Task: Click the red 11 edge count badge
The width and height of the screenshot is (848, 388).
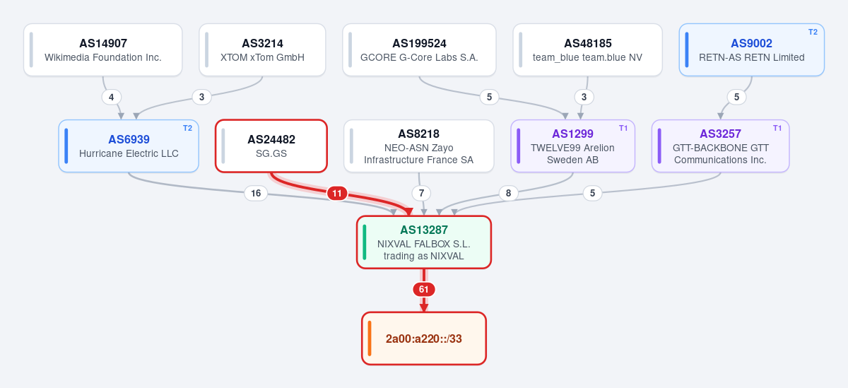Action: (x=337, y=193)
